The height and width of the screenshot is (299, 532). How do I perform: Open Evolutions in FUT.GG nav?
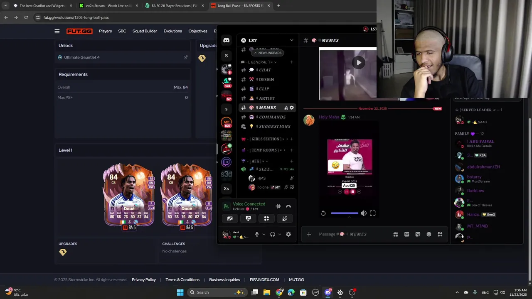coord(172,31)
